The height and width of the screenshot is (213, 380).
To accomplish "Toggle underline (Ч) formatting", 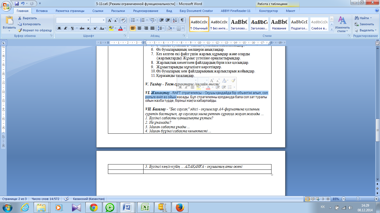I will click(x=72, y=28).
